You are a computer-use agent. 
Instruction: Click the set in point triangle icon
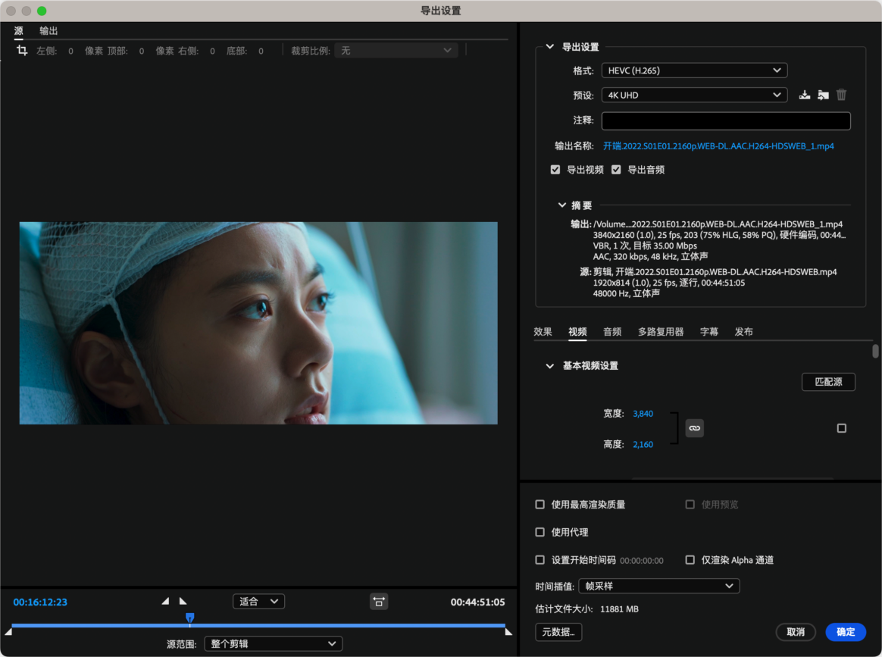(x=165, y=602)
